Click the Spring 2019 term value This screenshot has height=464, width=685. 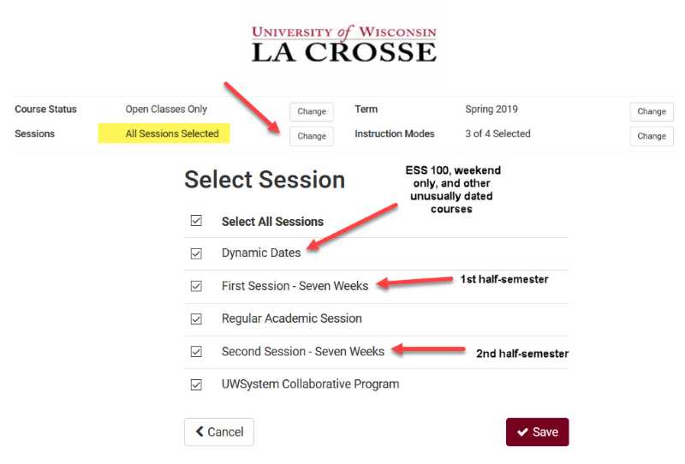[x=491, y=110]
